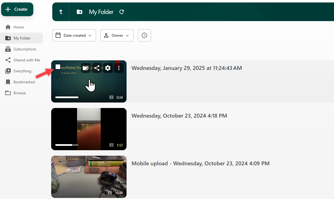Open settings gear on first video
Image resolution: width=334 pixels, height=199 pixels.
(x=108, y=68)
